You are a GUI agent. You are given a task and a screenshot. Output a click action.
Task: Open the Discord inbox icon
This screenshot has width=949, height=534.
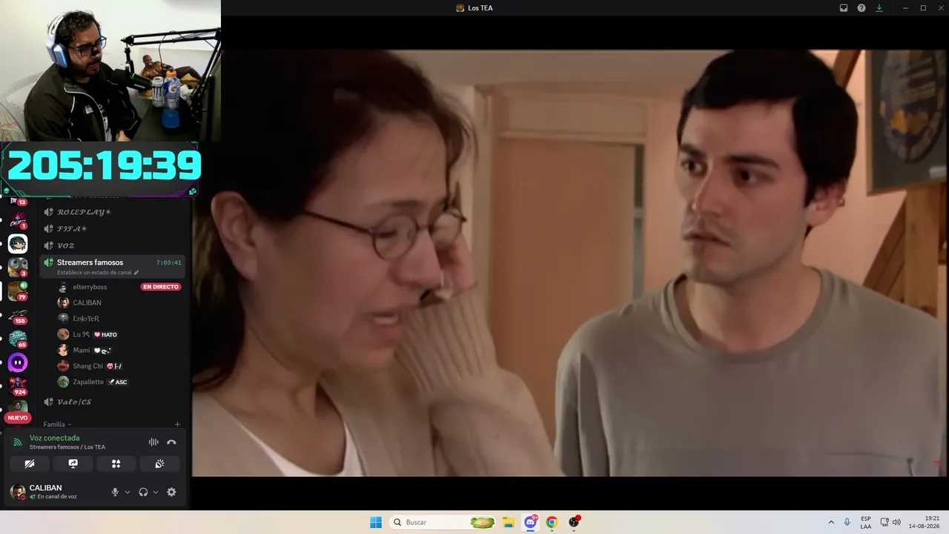pos(843,8)
